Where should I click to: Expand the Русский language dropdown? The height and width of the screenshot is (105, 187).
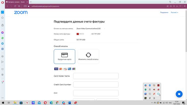tap(174, 12)
